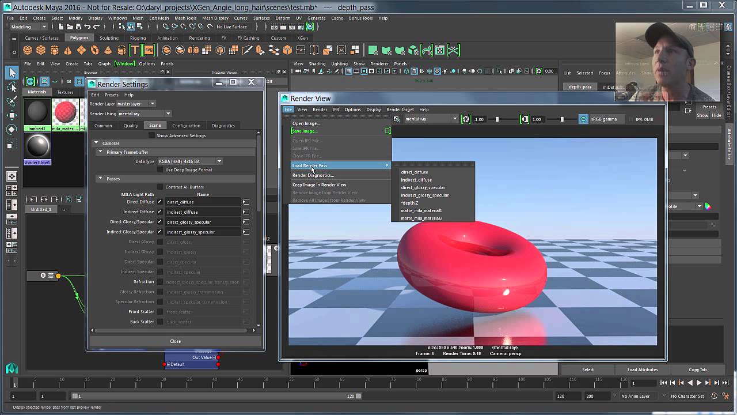This screenshot has height=415, width=737.
Task: Select the arrow Select tool in toolbox
Action: (12, 73)
